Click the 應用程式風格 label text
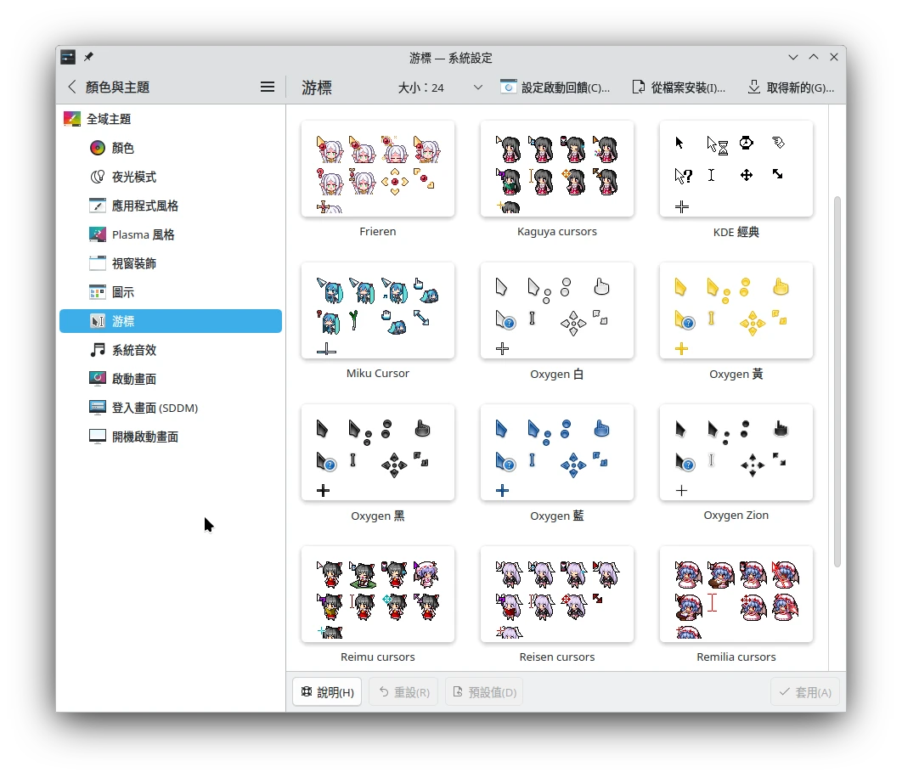The width and height of the screenshot is (902, 778). pos(145,206)
